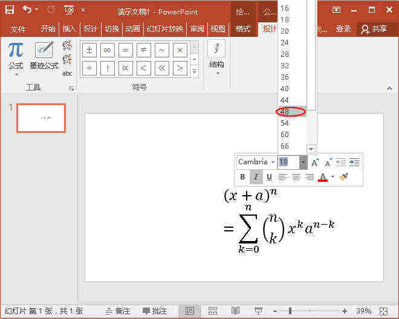Collapse the ribbon with the caret
The image size is (399, 319).
[389, 88]
